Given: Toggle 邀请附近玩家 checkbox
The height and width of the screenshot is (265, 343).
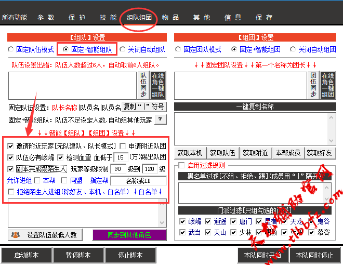Looking at the screenshot, I should tap(10, 146).
